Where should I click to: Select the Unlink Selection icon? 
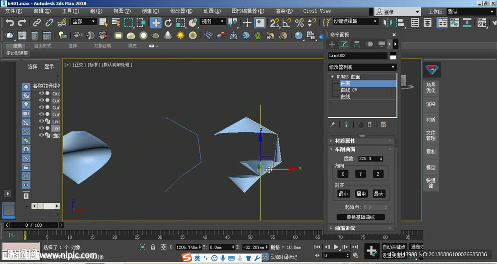click(x=49, y=22)
